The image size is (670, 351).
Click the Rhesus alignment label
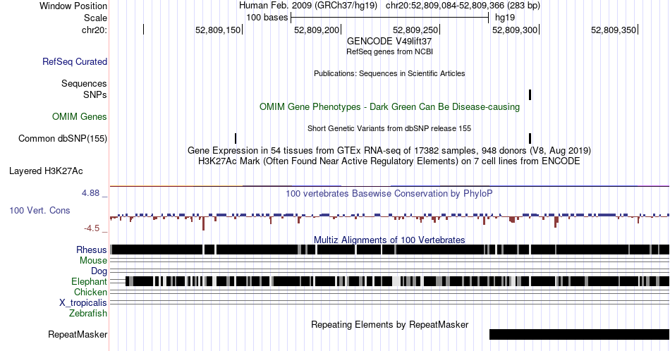92,250
